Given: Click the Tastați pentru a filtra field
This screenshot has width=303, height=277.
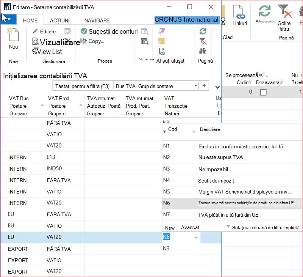Looking at the screenshot, I should pyautogui.click(x=83, y=86).
